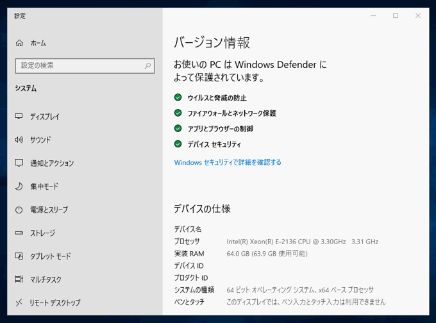
Task: Click the プロダクト ID label
Action: [191, 277]
